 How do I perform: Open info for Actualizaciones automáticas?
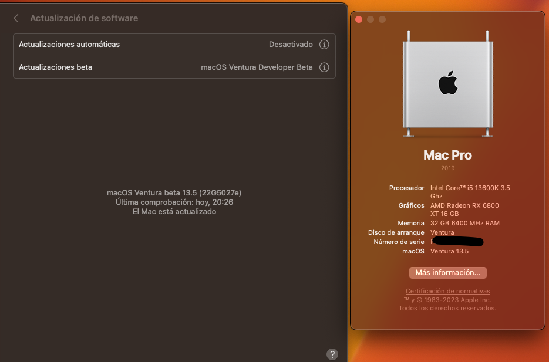324,45
